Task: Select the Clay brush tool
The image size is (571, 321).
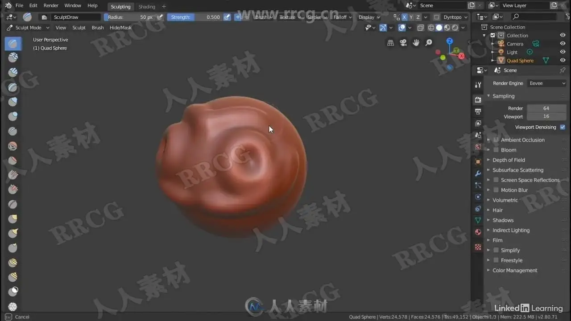Action: (x=13, y=58)
